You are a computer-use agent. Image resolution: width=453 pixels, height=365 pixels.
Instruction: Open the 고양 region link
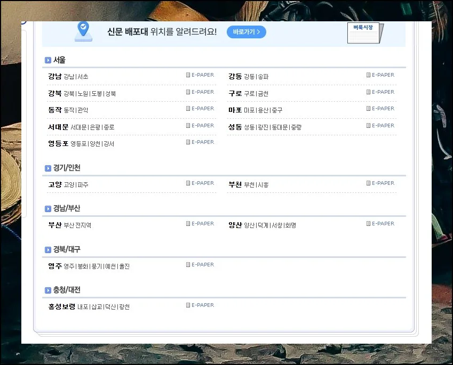pos(55,184)
